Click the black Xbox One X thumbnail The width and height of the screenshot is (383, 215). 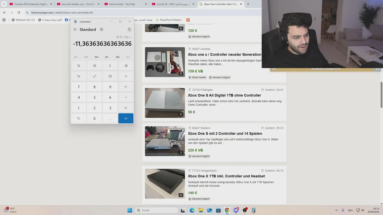pyautogui.click(x=165, y=184)
